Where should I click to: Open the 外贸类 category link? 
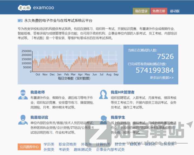point(49,150)
